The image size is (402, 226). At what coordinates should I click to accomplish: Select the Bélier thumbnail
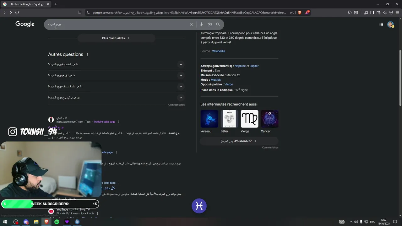tap(230, 119)
